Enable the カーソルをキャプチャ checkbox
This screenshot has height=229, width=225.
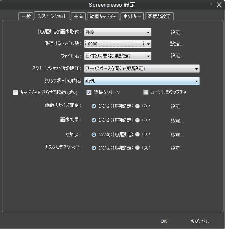coord(146,92)
